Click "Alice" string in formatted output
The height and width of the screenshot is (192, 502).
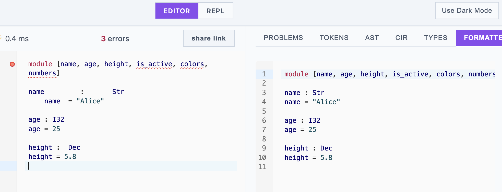326,102
